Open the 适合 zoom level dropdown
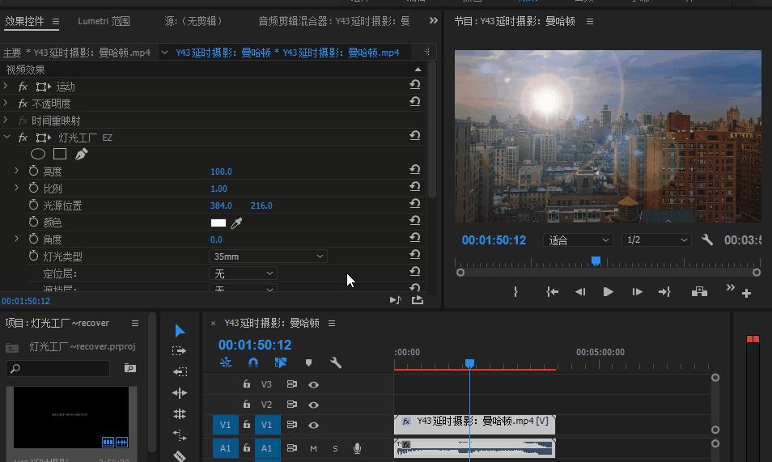Screen dimensions: 772x462 pos(578,239)
